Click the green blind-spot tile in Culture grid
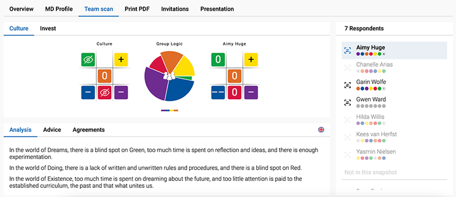Image resolution: width=456 pixels, height=197 pixels. pos(88,60)
